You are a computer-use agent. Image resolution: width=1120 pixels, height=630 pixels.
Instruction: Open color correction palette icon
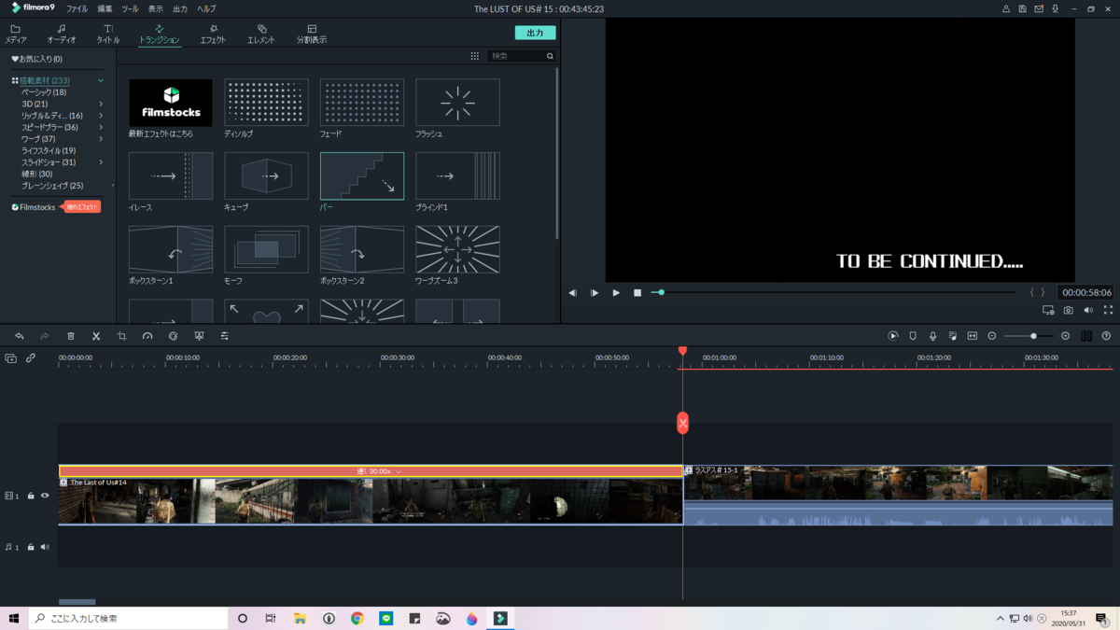(x=173, y=336)
